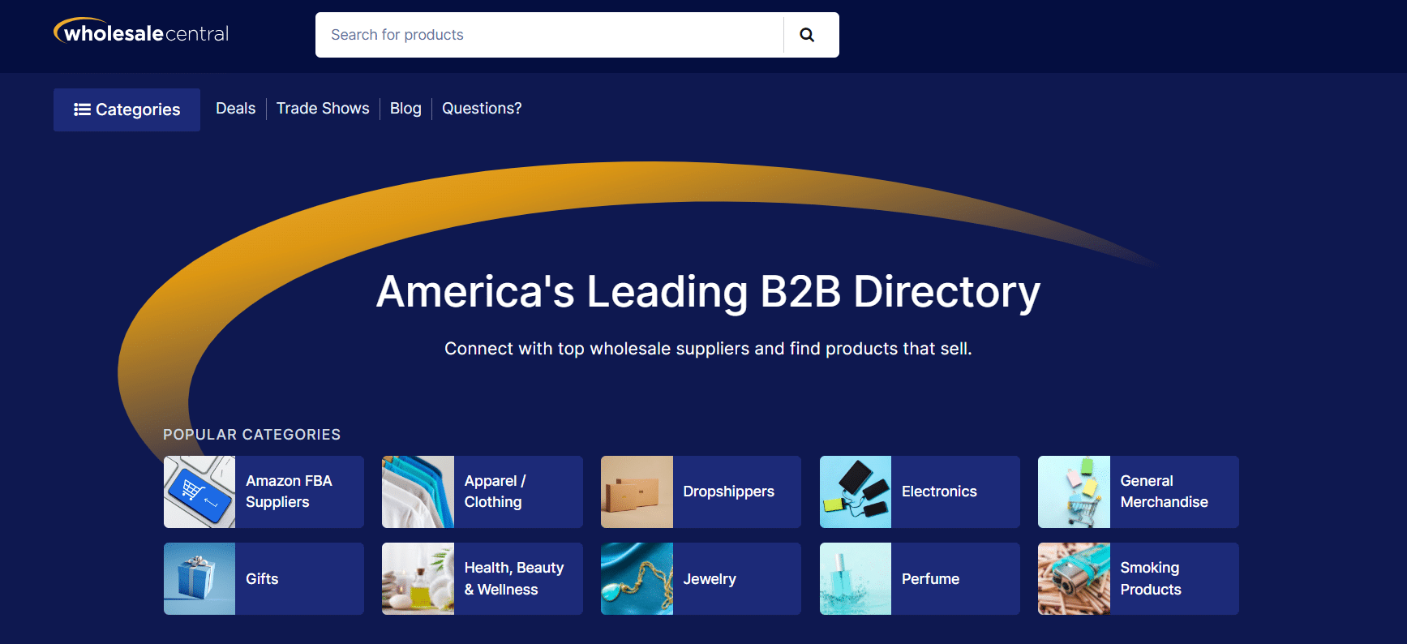The height and width of the screenshot is (644, 1407).
Task: Open the Trade Shows menu item
Action: click(x=323, y=109)
